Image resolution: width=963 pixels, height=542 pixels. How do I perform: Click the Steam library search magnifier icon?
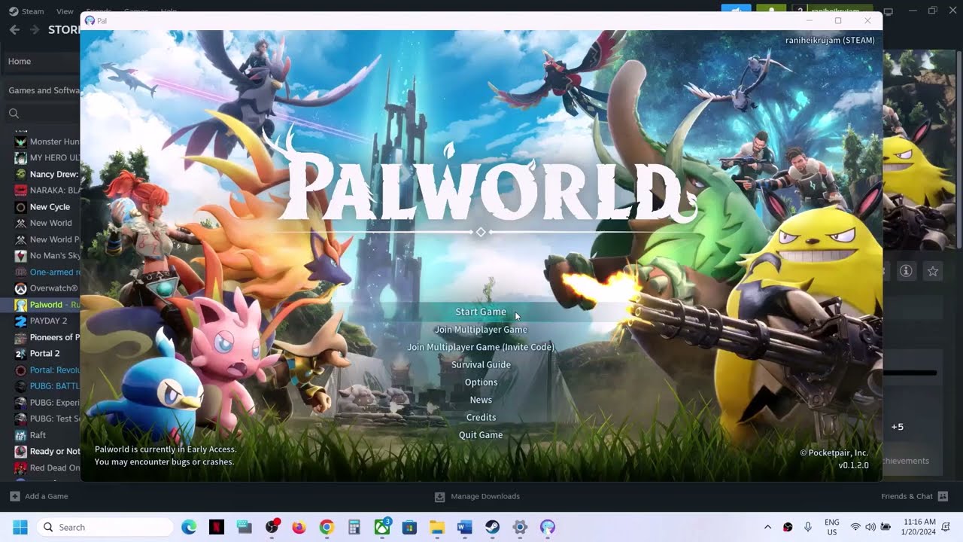(14, 114)
